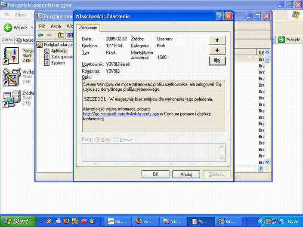The height and width of the screenshot is (227, 303).
Task: Click the event list scrollbar down arrow
Action: click(267, 162)
